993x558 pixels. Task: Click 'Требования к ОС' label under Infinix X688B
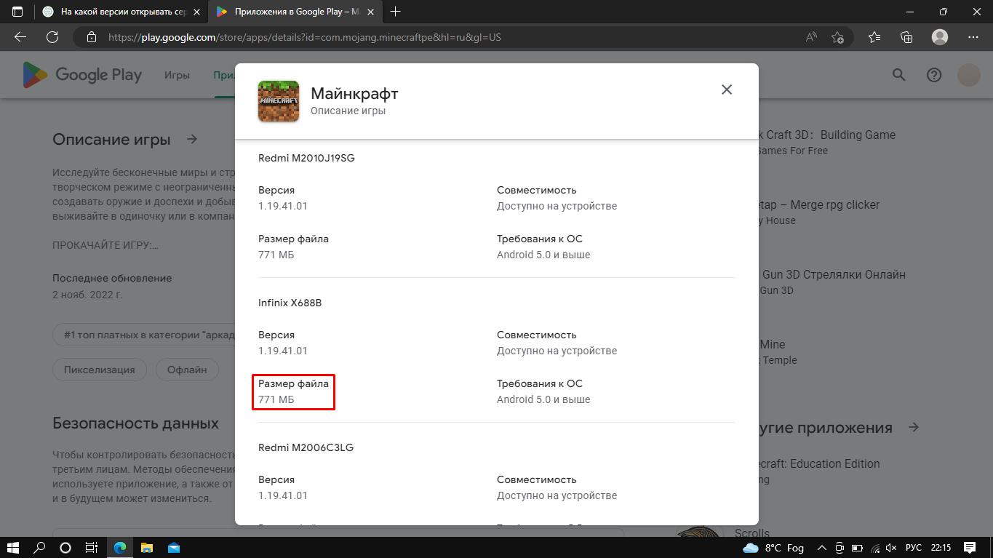[x=540, y=383]
